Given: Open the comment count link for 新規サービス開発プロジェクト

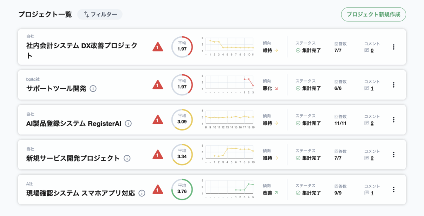Looking at the screenshot, I should pyautogui.click(x=372, y=158).
